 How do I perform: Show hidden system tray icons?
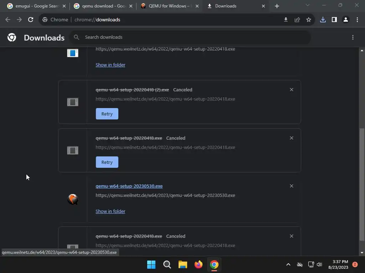tap(288, 264)
